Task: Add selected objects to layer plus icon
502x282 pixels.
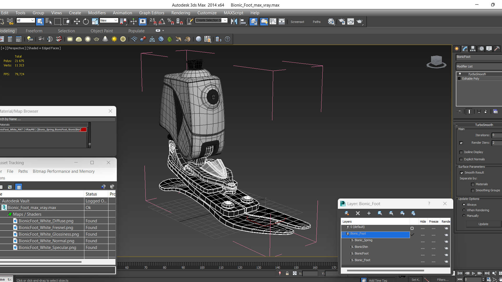Action: tap(369, 213)
